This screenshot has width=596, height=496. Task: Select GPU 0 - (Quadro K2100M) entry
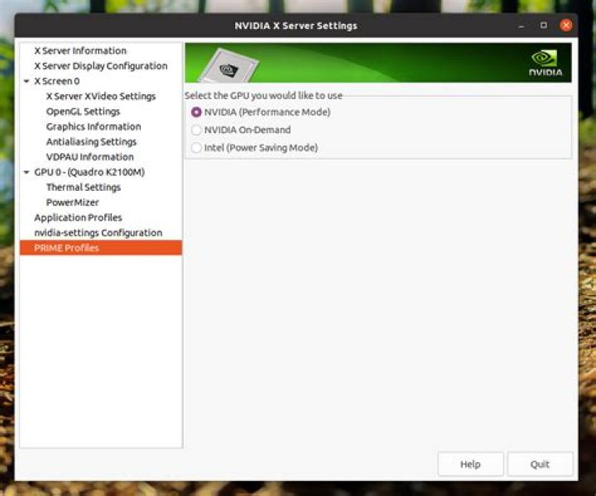[89, 172]
